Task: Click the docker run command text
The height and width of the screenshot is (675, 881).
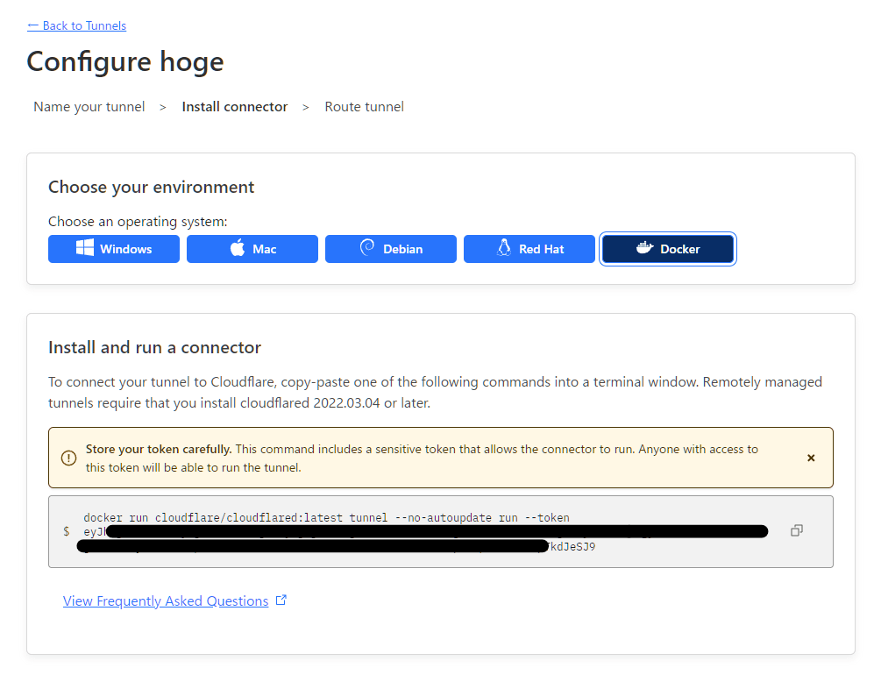Action: (x=326, y=517)
